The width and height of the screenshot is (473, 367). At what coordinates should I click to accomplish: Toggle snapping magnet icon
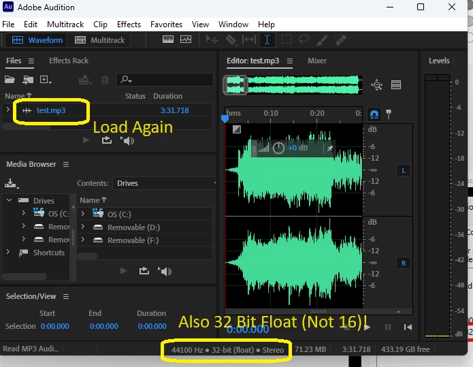[x=374, y=114]
